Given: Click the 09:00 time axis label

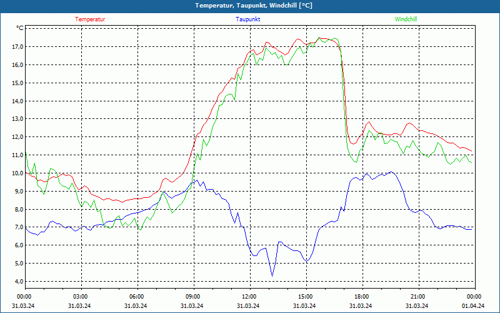Looking at the screenshot, I should (x=194, y=297).
